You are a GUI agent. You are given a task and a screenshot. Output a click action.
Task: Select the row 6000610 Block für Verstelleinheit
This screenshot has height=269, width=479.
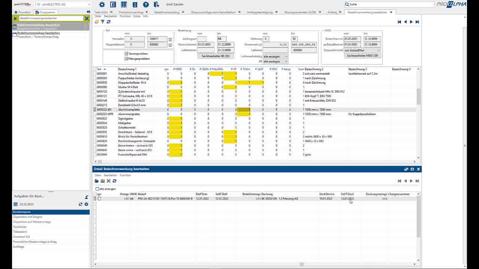(254, 137)
